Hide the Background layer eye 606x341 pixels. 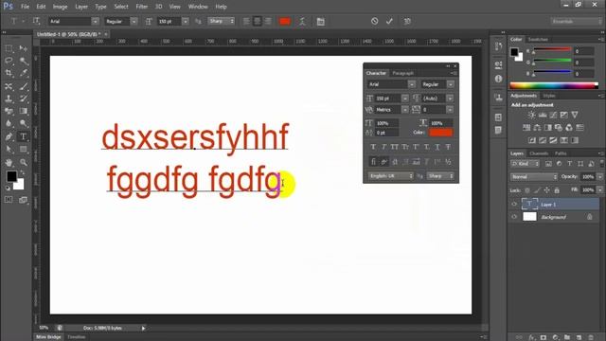pyautogui.click(x=514, y=217)
